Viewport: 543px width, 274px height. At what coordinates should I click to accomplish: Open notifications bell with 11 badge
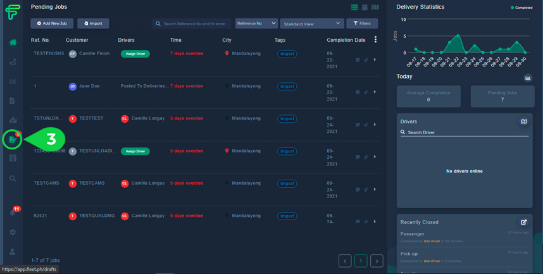[13, 213]
